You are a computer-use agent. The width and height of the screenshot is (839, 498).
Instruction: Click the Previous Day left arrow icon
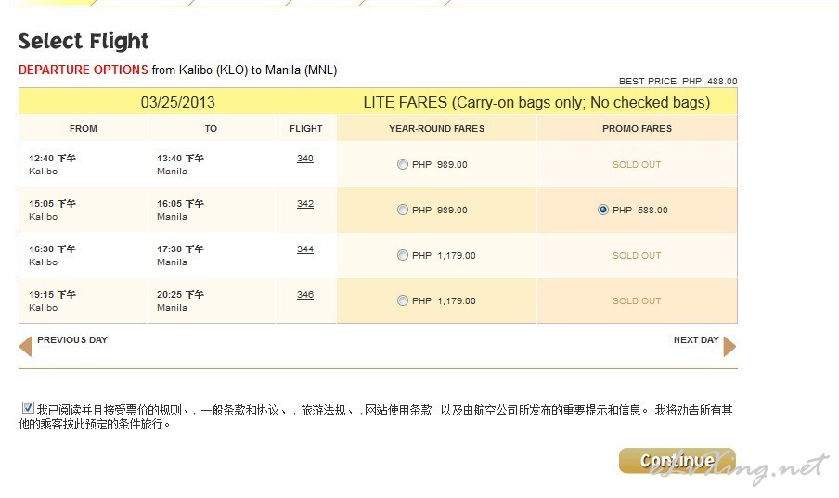[x=25, y=346]
